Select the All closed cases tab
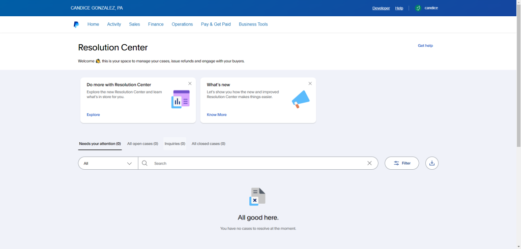Image resolution: width=521 pixels, height=249 pixels. point(208,144)
